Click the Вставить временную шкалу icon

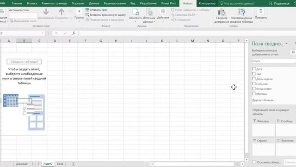coord(87,15)
